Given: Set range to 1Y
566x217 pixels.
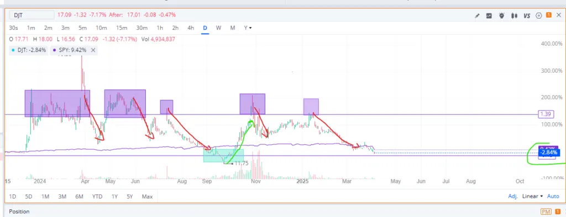Looking at the screenshot, I should [114, 197].
